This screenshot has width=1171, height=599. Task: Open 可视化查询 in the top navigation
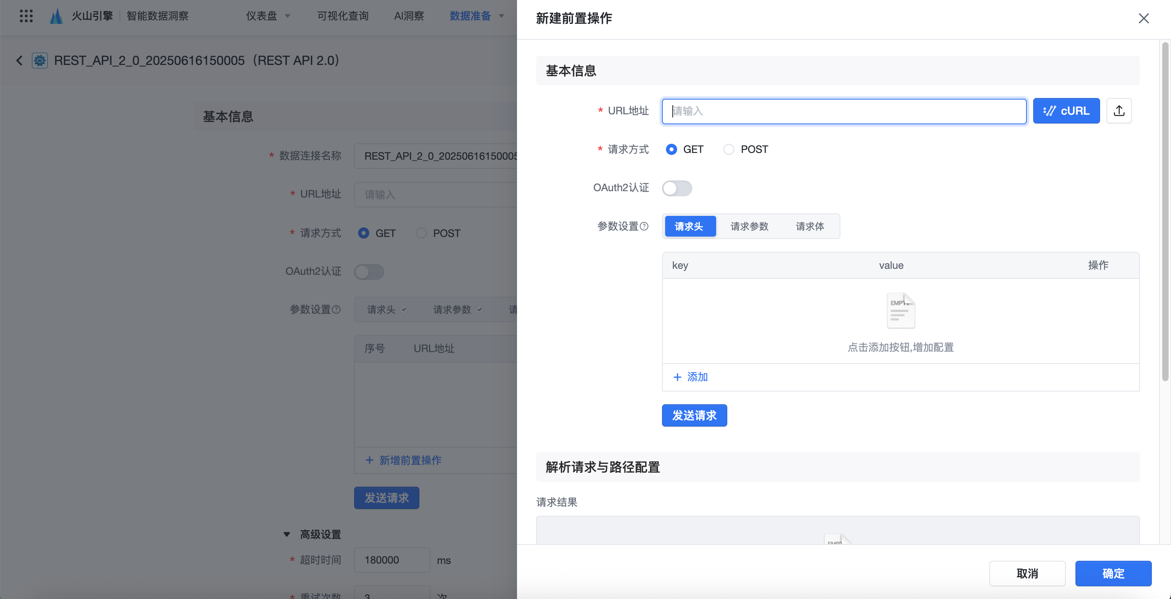(343, 16)
